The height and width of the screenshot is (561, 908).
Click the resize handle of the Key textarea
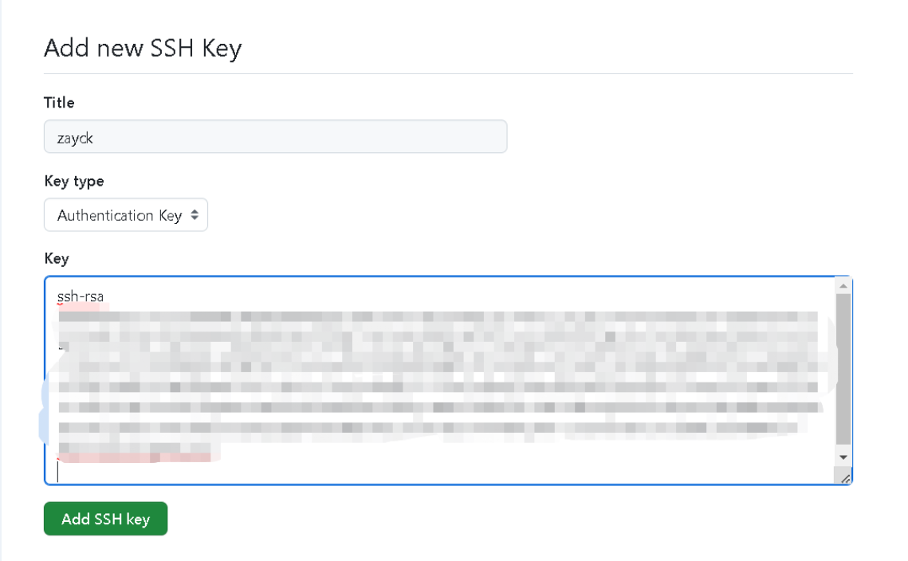845,477
